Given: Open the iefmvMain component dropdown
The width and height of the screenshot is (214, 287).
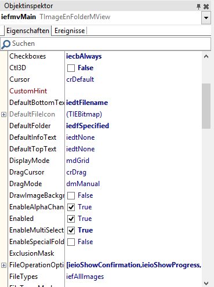Looking at the screenshot, I should (x=206, y=18).
